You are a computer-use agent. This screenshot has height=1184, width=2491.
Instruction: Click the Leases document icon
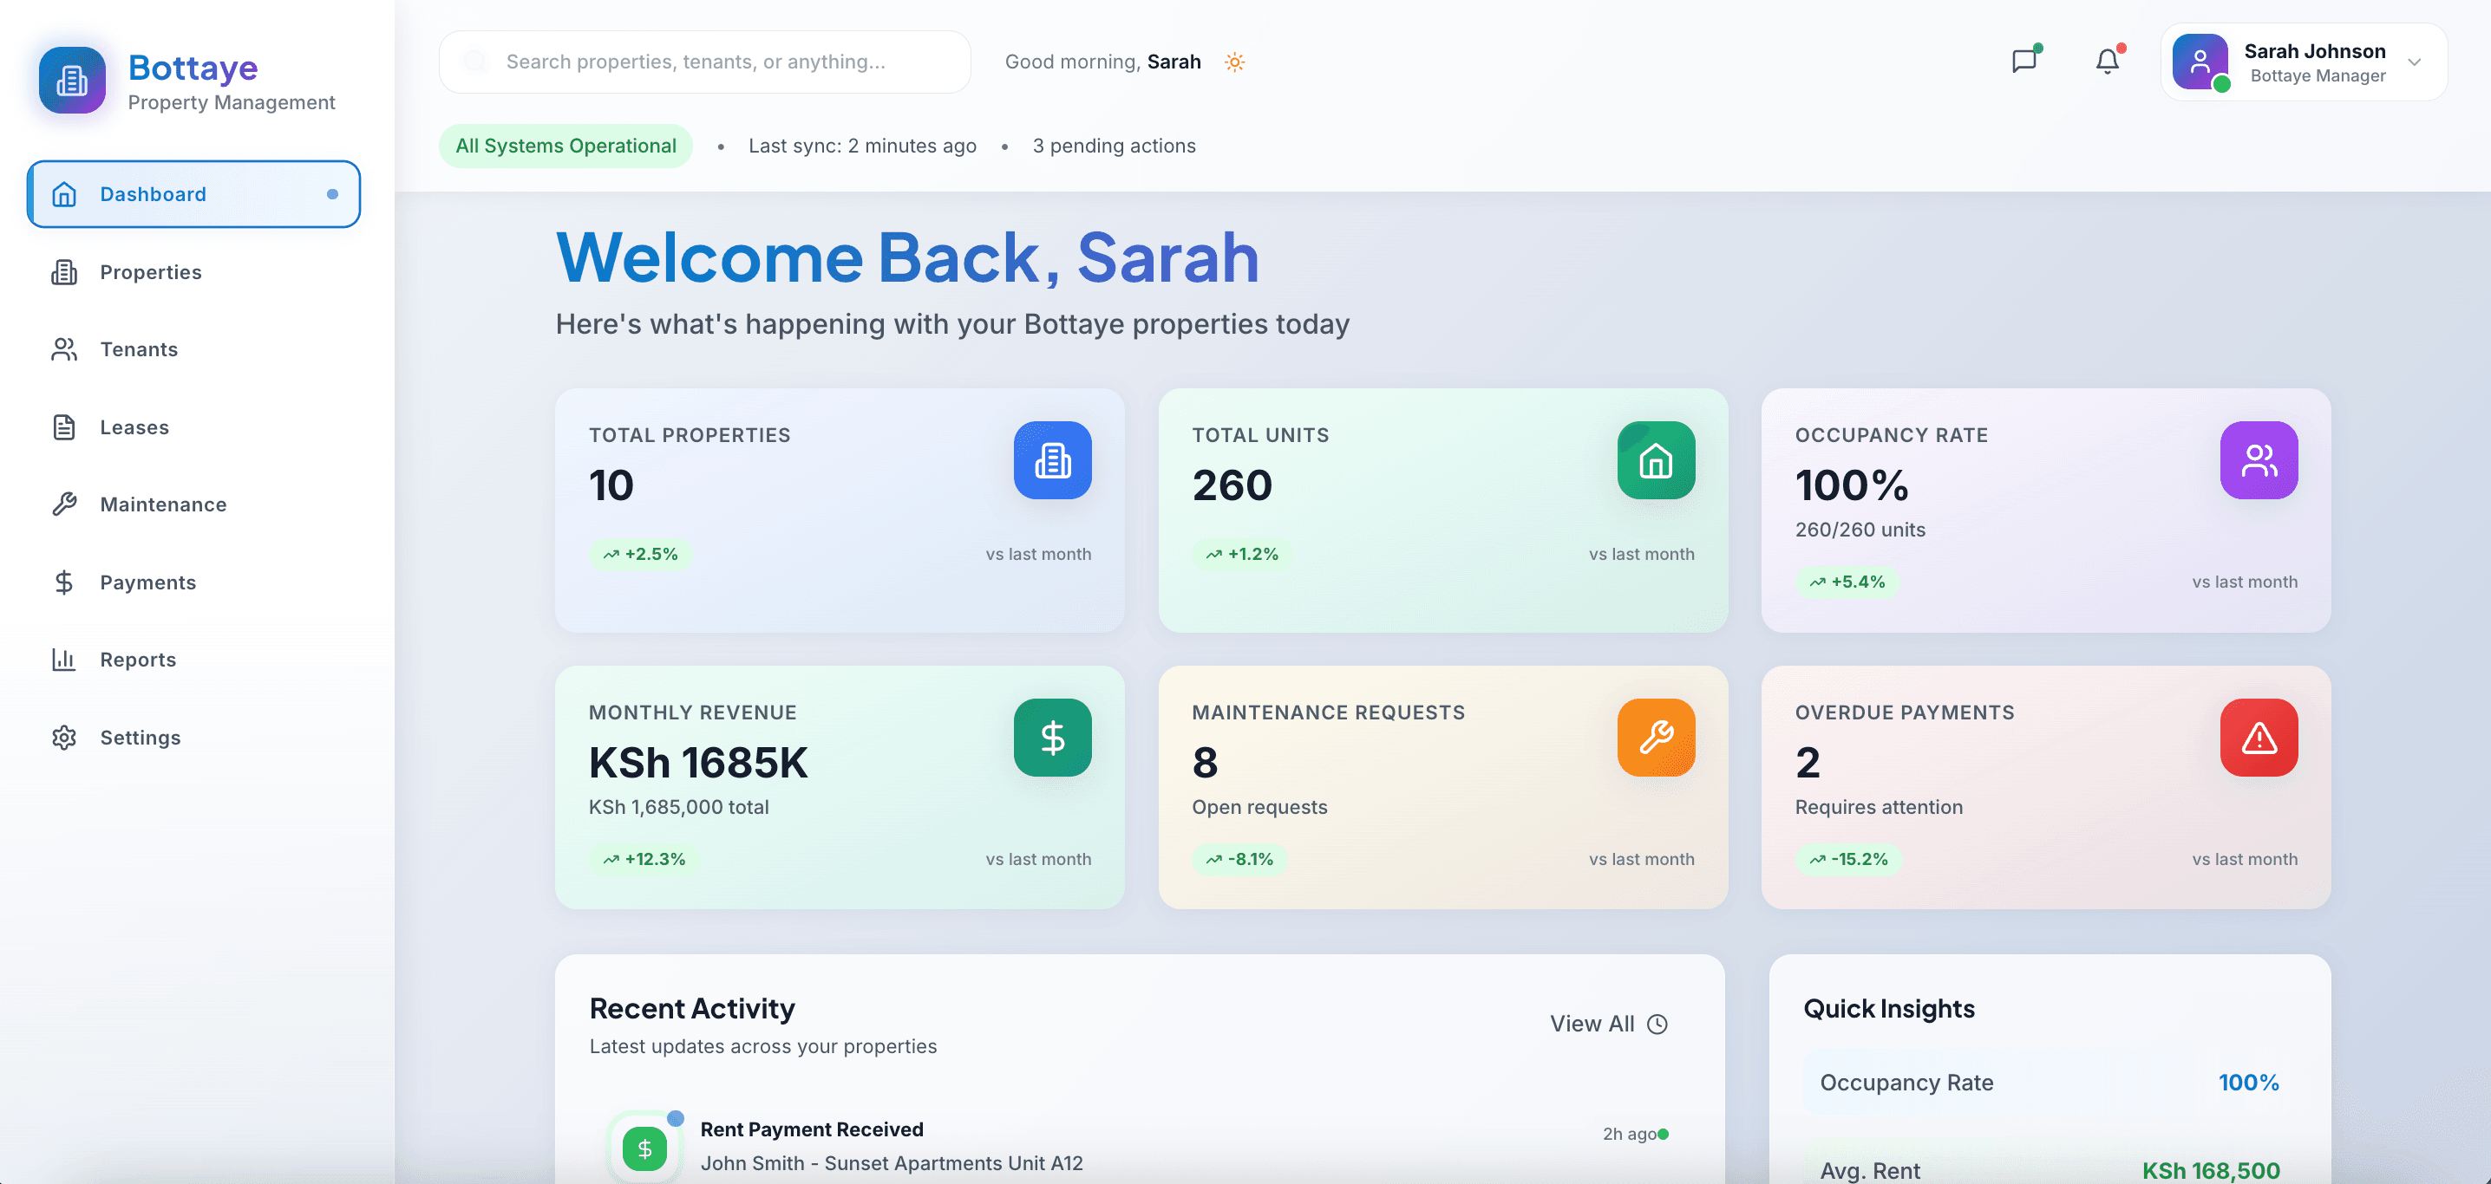coord(64,427)
